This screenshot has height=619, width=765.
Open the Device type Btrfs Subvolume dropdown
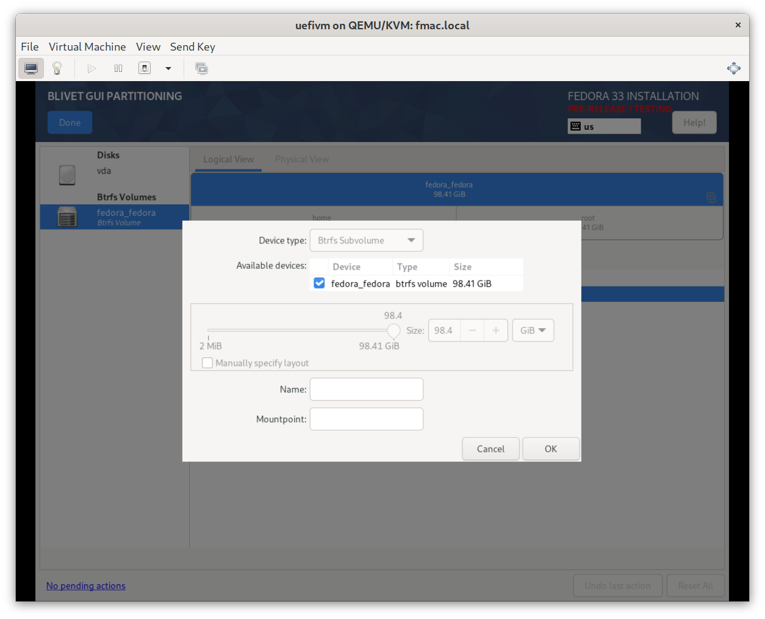[x=367, y=240]
